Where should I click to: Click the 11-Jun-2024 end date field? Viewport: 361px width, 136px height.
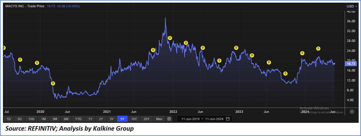(x=214, y=119)
